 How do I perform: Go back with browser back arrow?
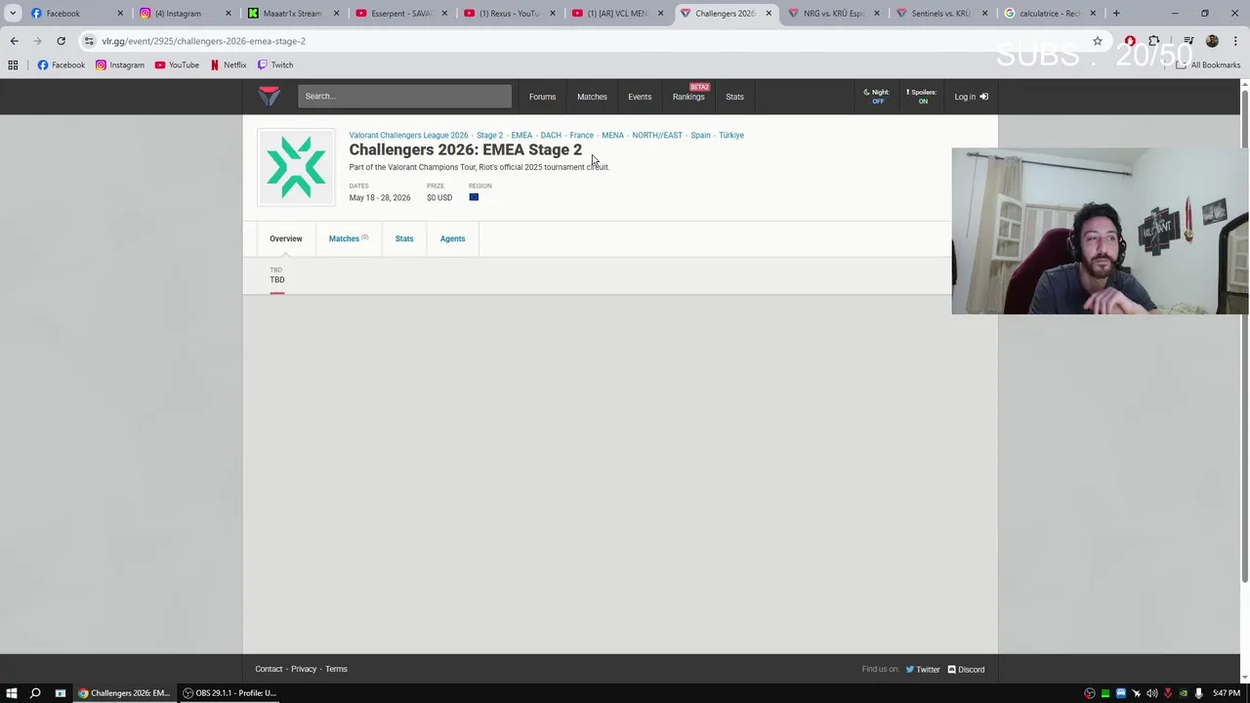14,41
